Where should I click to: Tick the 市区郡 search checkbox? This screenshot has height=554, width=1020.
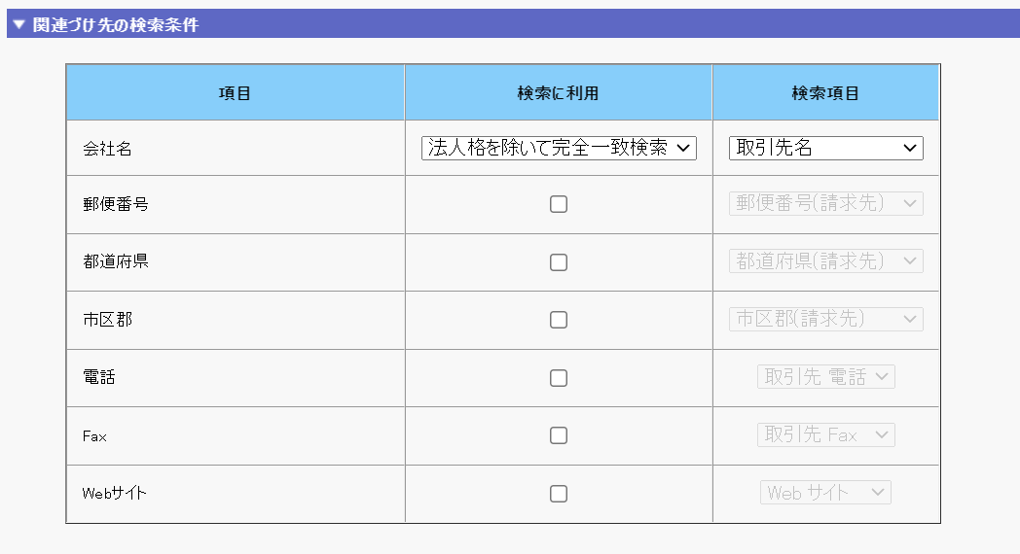[x=559, y=320]
